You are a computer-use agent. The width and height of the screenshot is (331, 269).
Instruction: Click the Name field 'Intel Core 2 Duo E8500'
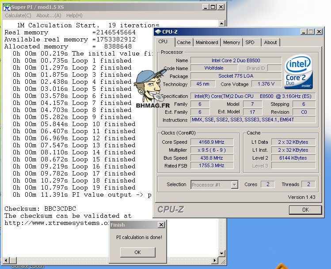[236, 60]
